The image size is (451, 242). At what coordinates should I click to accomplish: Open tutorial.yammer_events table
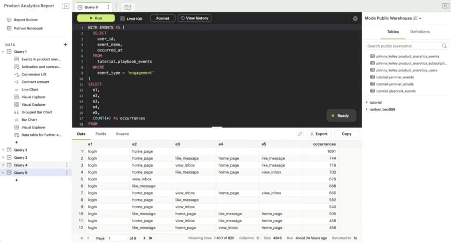point(395,77)
